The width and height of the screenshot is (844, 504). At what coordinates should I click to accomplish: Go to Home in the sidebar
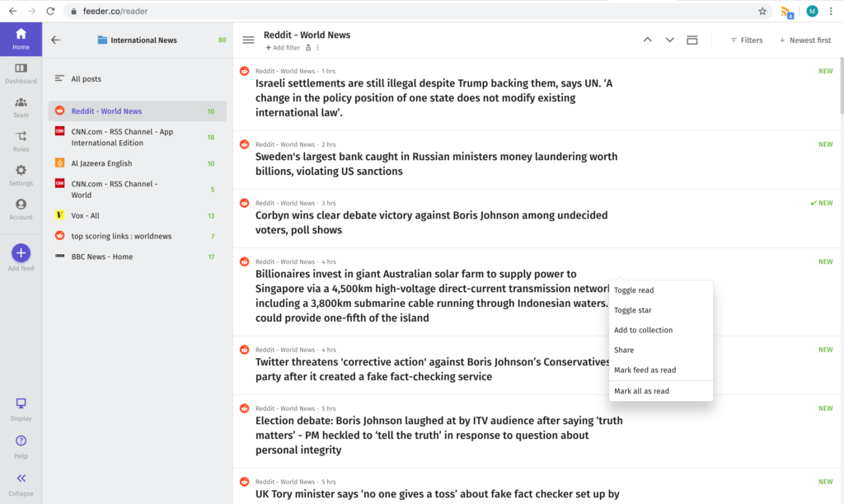tap(21, 39)
